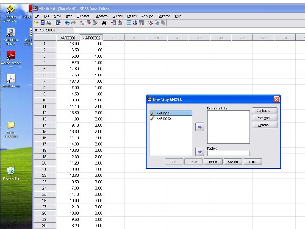This screenshot has width=305, height=229.
Task: Open the Edit menu
Action: click(x=47, y=16)
